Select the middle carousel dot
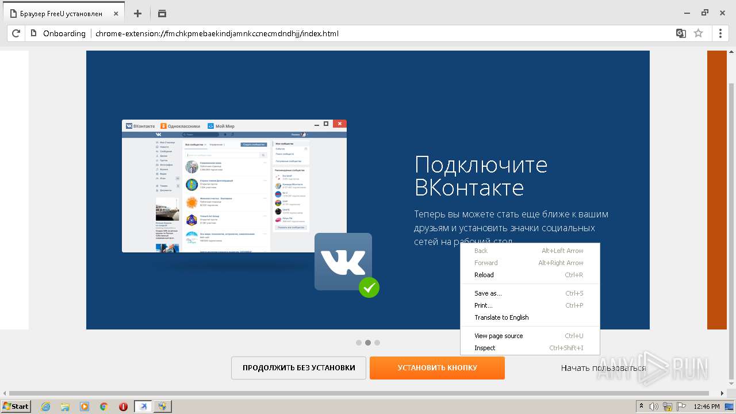 pyautogui.click(x=368, y=343)
